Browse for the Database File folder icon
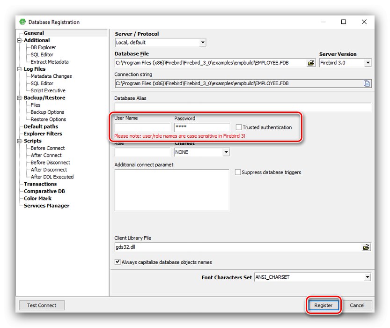This screenshot has width=390, height=328. 311,63
